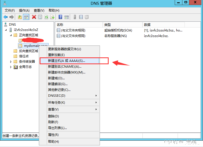Image resolution: width=203 pixels, height=147 pixels.
Task: Select the 信任点 tree item
Action: (x=24, y=56)
